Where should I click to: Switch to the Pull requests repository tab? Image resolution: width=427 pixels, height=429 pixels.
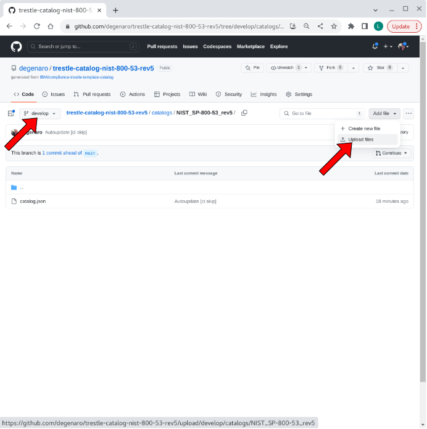pos(92,95)
